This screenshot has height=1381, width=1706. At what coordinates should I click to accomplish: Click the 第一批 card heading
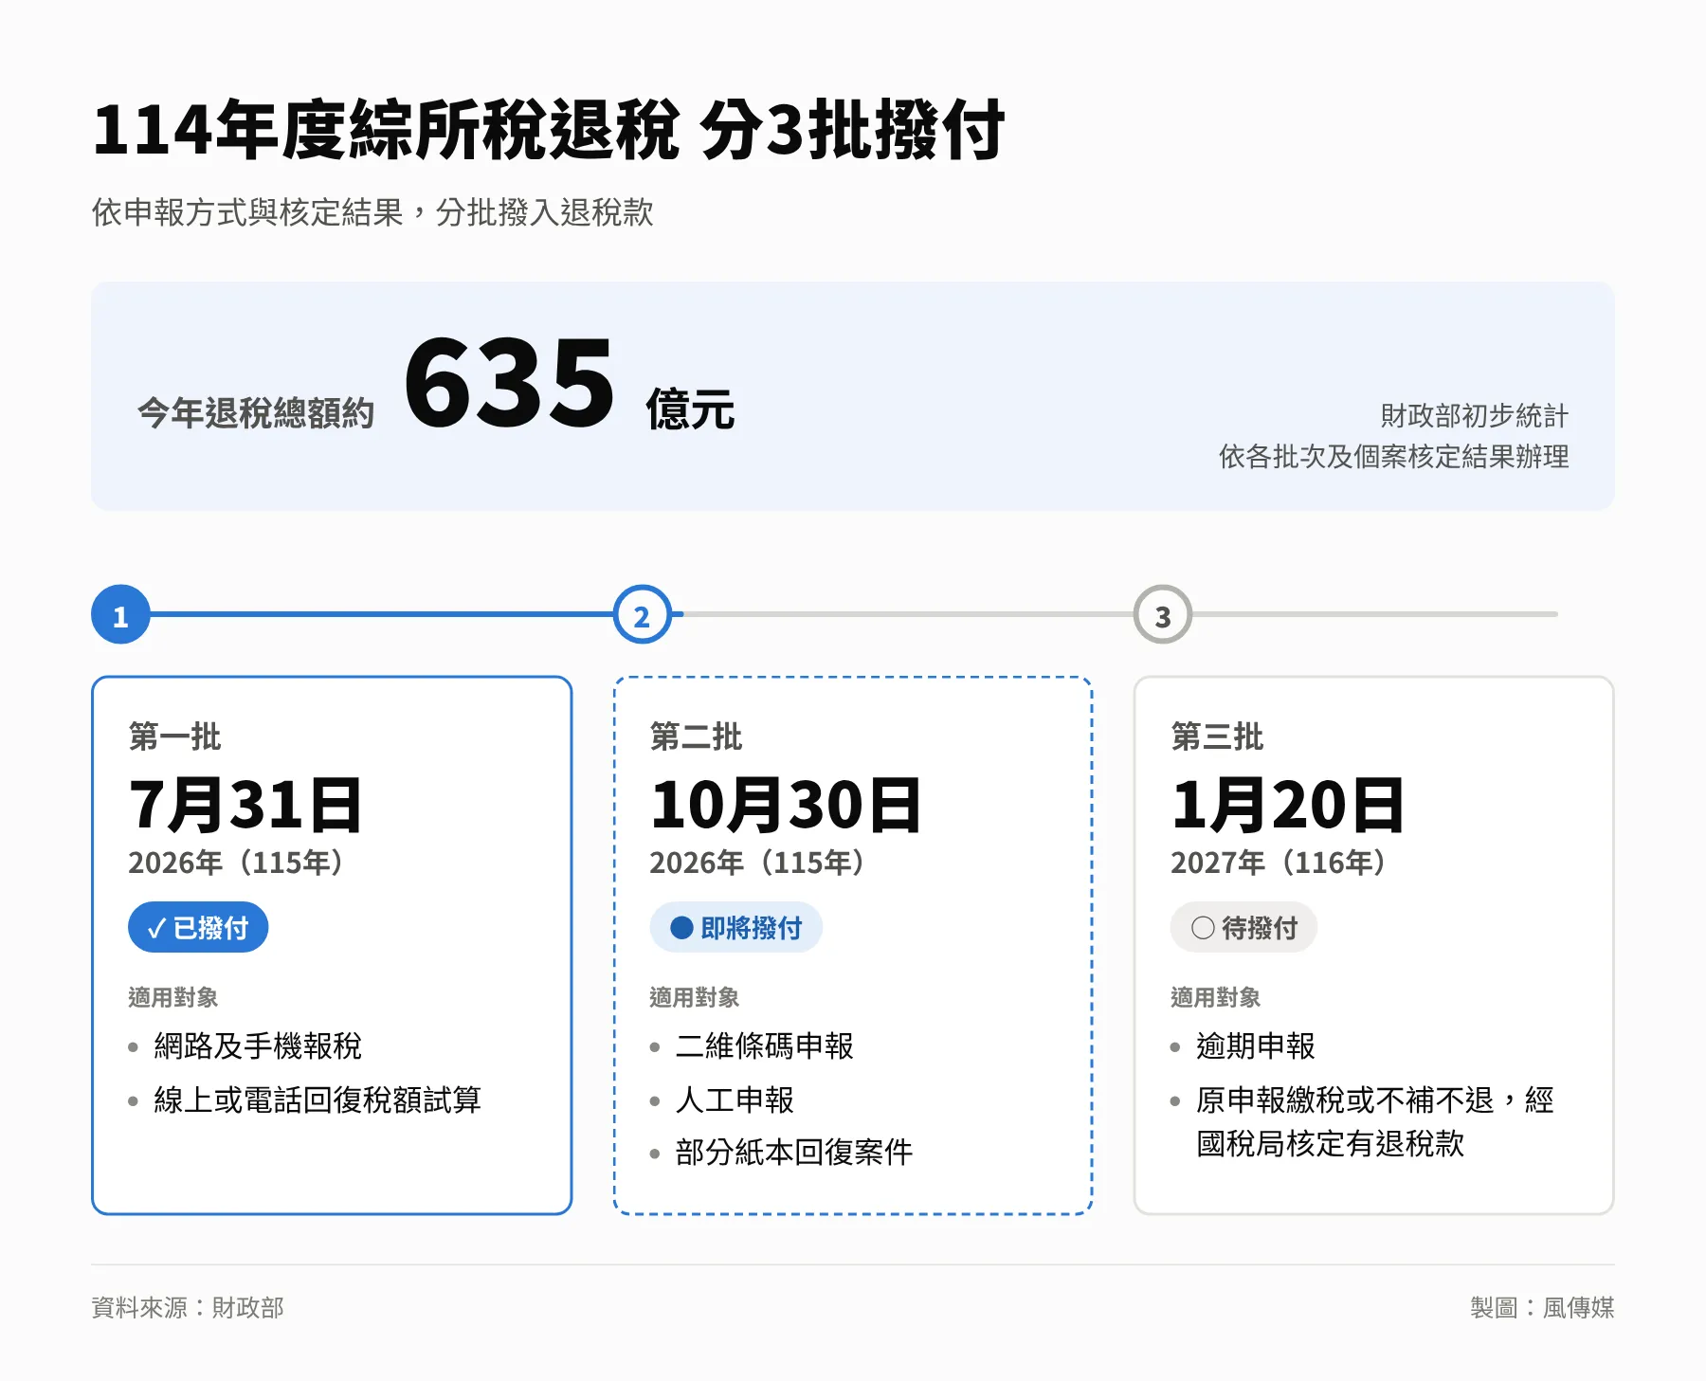174,736
